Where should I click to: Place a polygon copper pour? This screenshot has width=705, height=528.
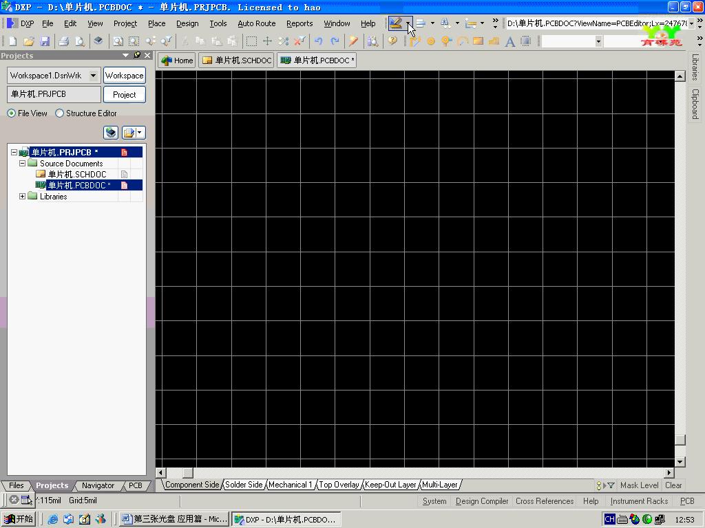tap(494, 41)
